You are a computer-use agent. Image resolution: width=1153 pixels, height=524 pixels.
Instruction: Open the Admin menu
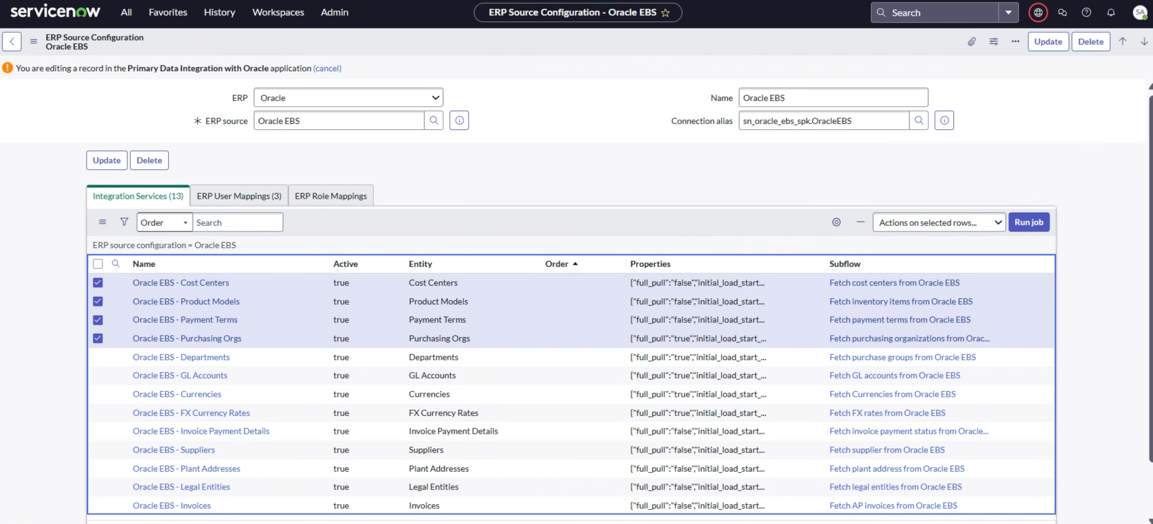[x=334, y=12]
